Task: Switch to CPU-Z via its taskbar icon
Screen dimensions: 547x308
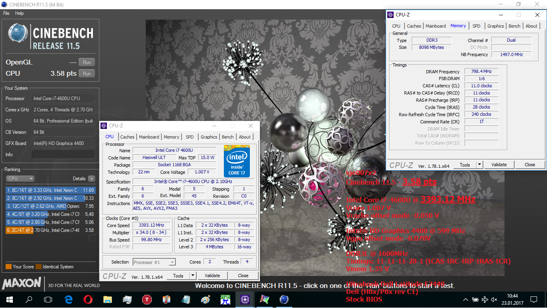Action: 245,299
